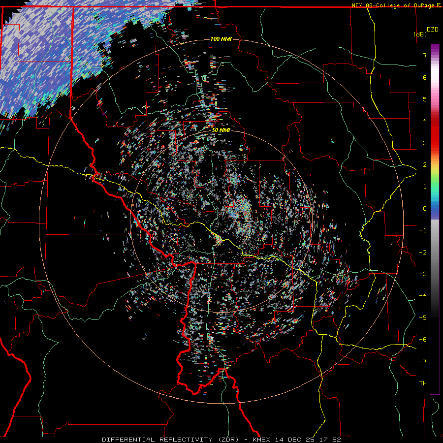Click the 50 NMI range ring label
The height and width of the screenshot is (443, 443).
(x=221, y=130)
